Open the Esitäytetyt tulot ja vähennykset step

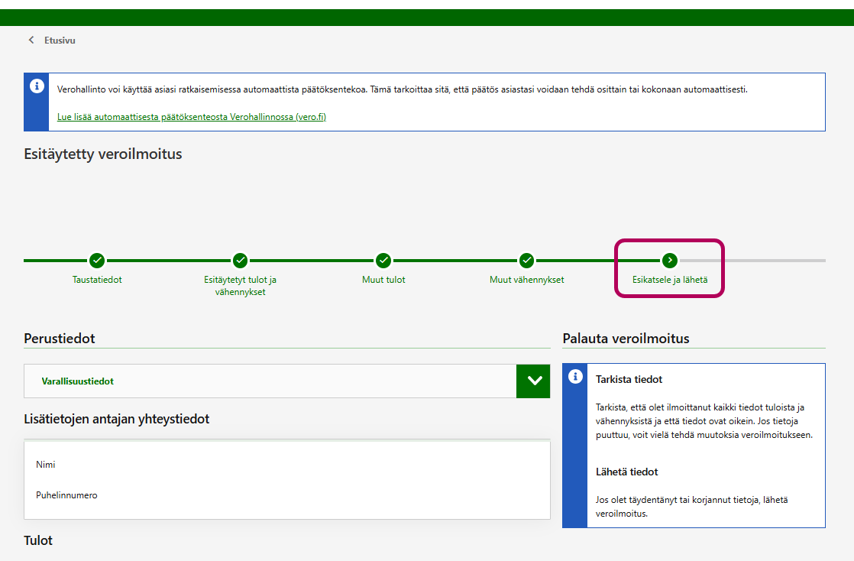pyautogui.click(x=240, y=286)
